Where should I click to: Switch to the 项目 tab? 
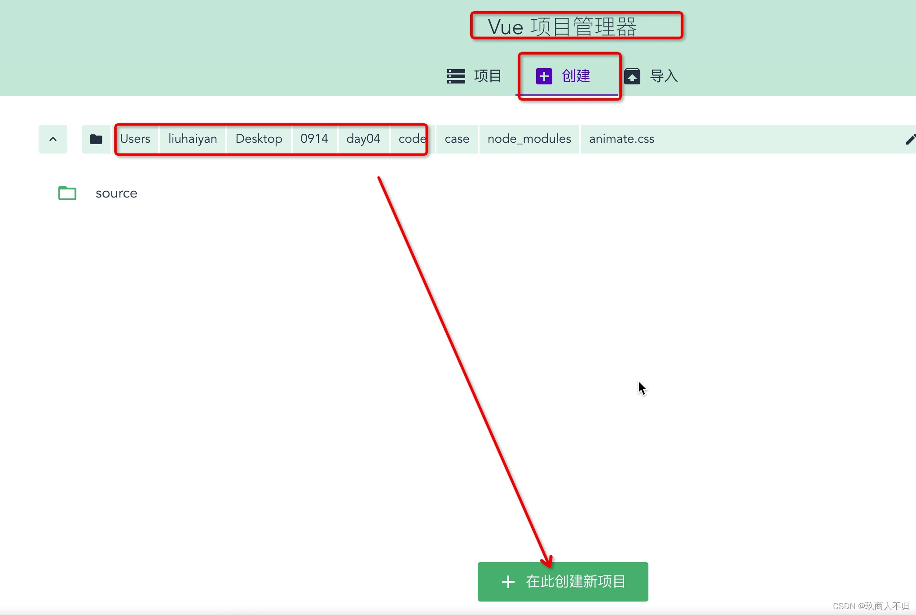[x=488, y=76]
